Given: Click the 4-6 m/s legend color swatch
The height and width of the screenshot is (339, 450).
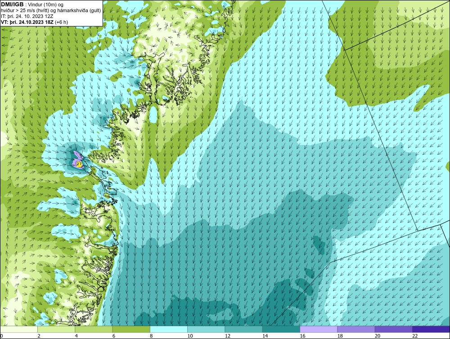Looking at the screenshot, I should click(x=94, y=329).
